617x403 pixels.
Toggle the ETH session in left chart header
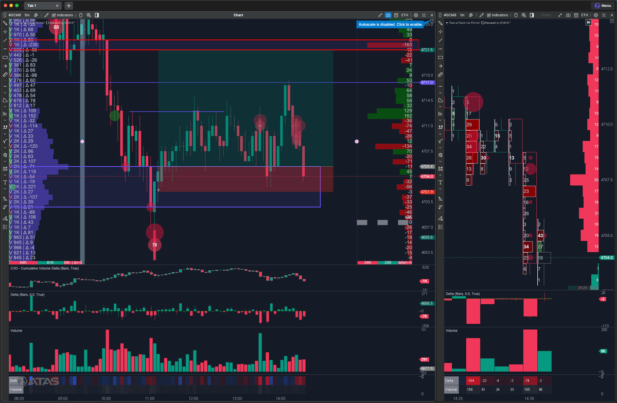point(405,15)
